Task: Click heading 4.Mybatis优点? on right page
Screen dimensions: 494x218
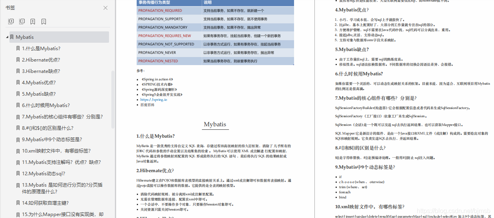Action: [352, 10]
